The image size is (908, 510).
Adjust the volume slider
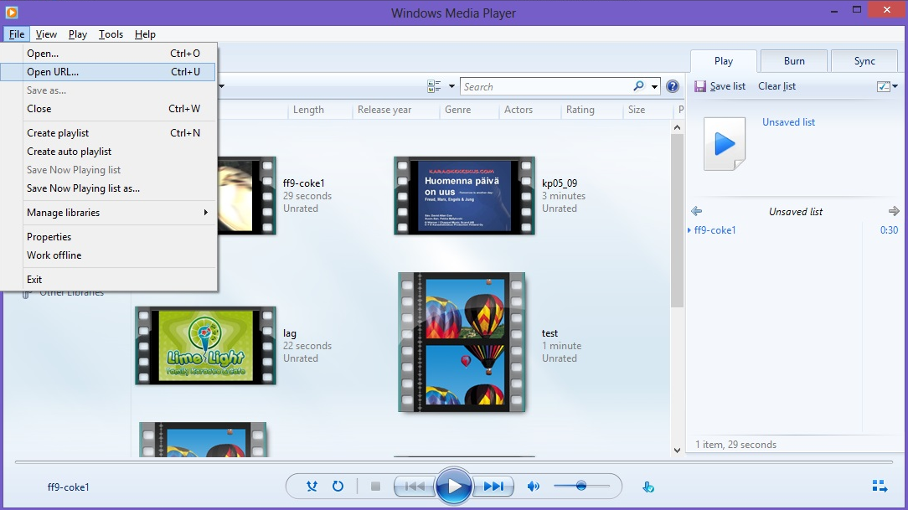pyautogui.click(x=580, y=486)
